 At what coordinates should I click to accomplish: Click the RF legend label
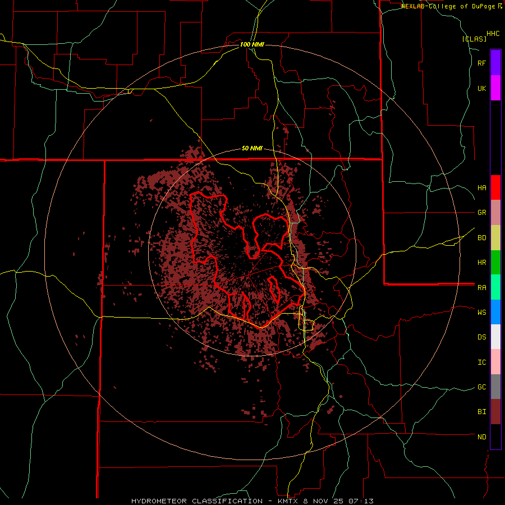point(481,63)
